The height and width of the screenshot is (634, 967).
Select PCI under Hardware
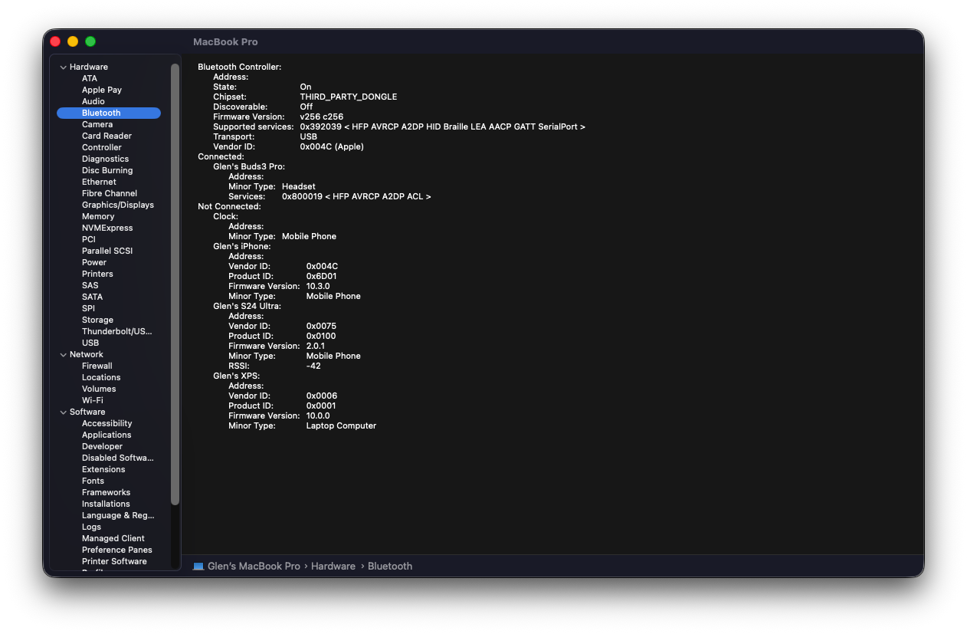pos(89,239)
